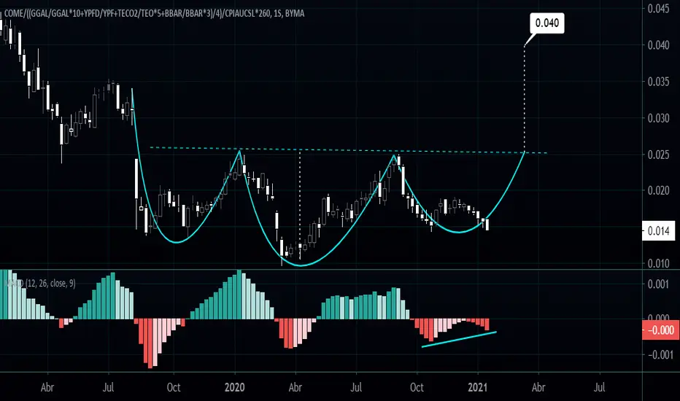Click the -0.001 MACD axis label
Viewport: 680px width, 401px height.
point(659,354)
